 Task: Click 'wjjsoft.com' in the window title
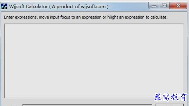tap(93, 7)
